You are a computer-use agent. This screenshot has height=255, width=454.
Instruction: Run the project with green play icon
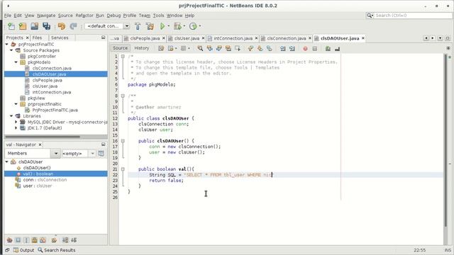coord(162,26)
